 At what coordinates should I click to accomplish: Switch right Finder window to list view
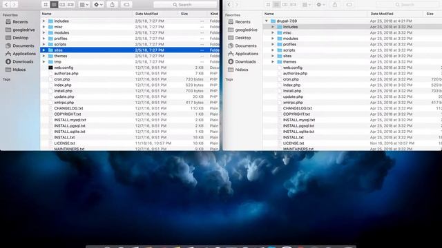[276, 5]
